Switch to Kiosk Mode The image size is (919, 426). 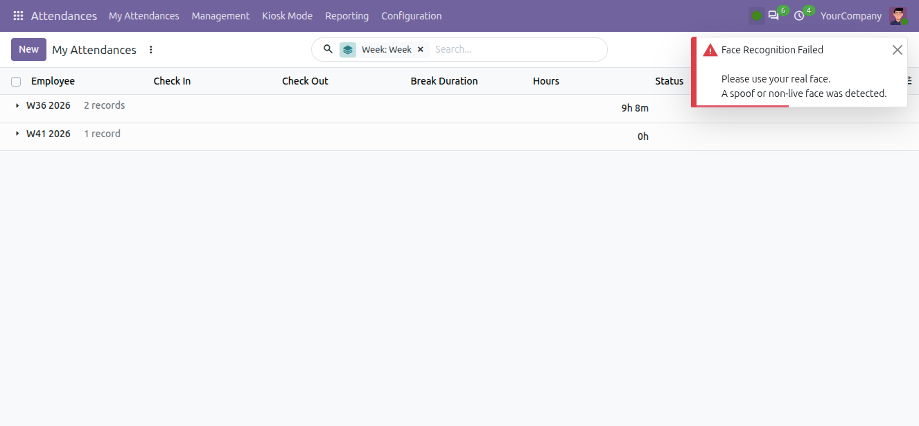point(287,15)
